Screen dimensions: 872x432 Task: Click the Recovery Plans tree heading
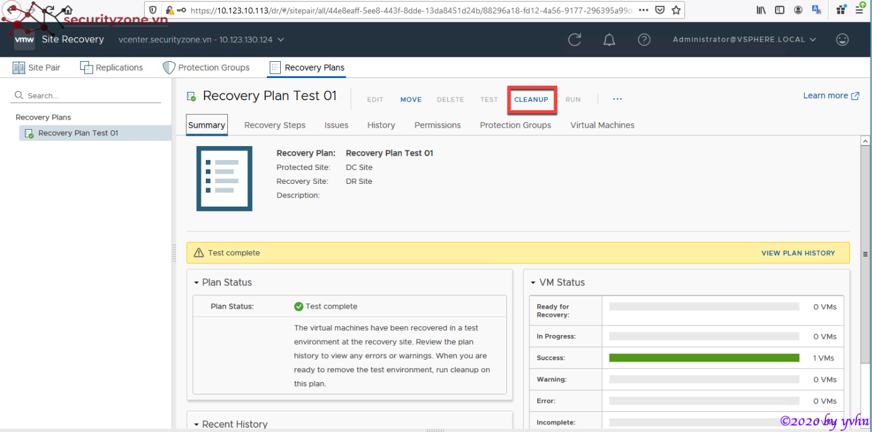(43, 117)
